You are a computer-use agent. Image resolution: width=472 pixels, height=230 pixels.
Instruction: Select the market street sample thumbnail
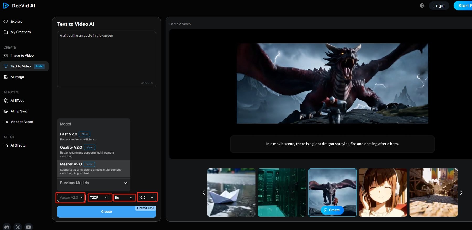pos(433,192)
